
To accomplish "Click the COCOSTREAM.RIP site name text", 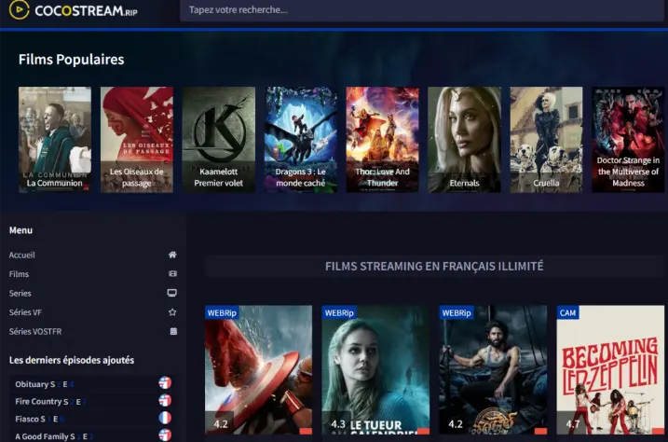I will pos(86,10).
